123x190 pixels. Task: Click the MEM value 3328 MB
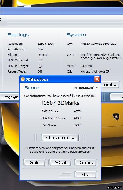86,66
